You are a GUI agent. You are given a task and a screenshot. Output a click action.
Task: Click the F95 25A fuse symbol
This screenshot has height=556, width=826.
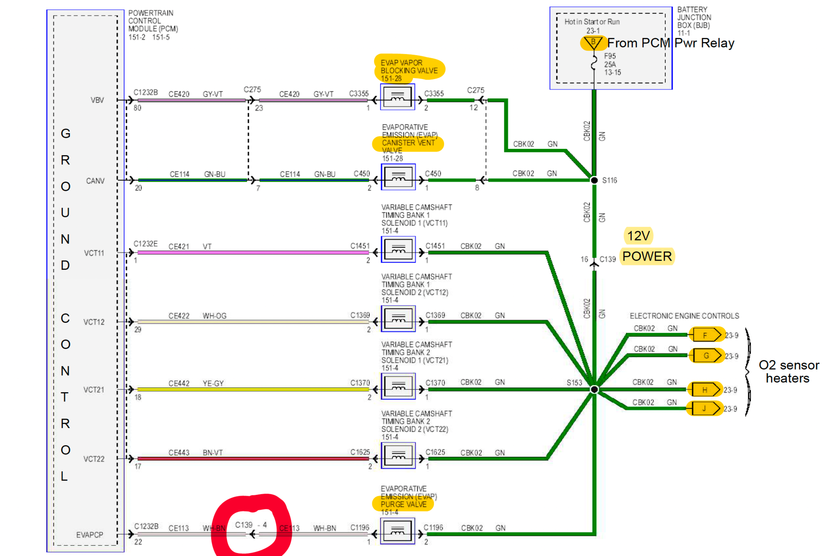(x=594, y=63)
